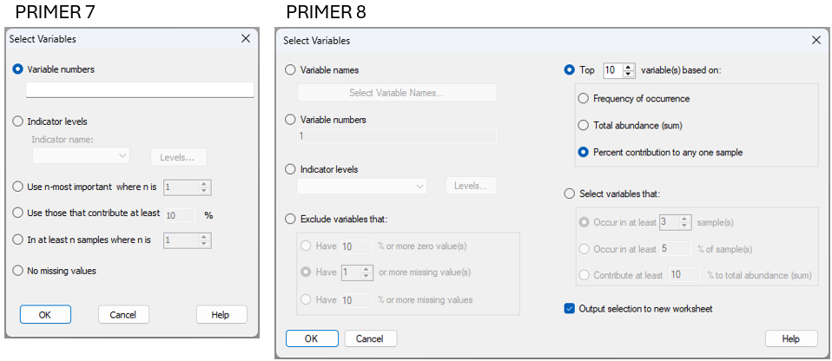The image size is (832, 361).
Task: Close the PRIMER 7 Select Variables dialog
Action: pyautogui.click(x=246, y=39)
